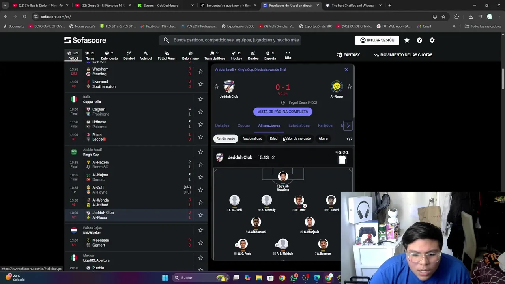
Task: Switch to the Detalles tab
Action: click(222, 125)
